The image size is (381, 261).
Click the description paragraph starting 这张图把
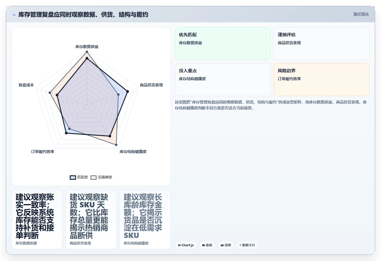click(271, 105)
